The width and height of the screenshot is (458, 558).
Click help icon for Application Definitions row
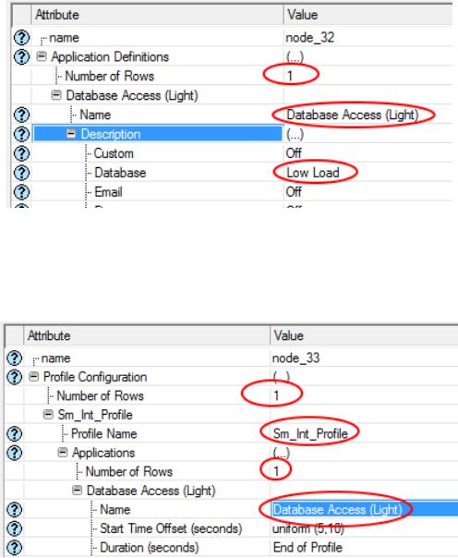(21, 56)
